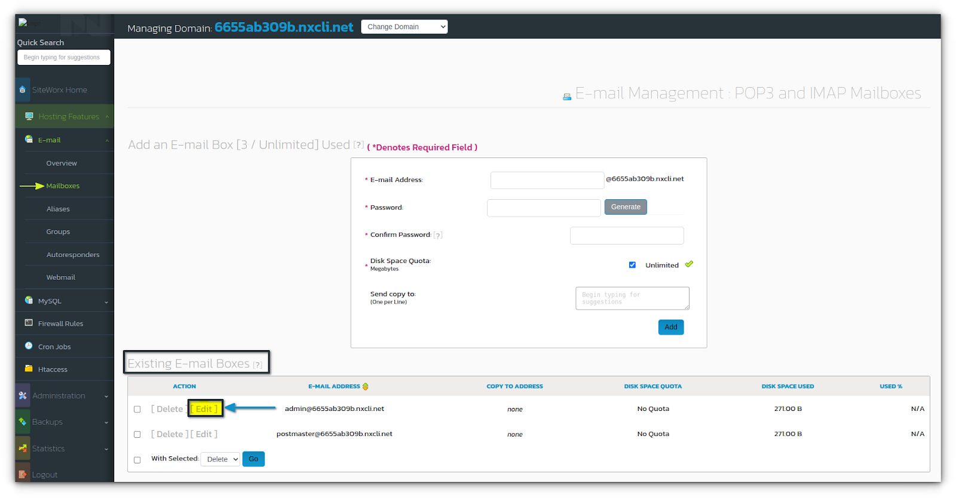Image resolution: width=956 pixels, height=498 pixels.
Task: Click the ACTION column header
Action: coord(184,386)
